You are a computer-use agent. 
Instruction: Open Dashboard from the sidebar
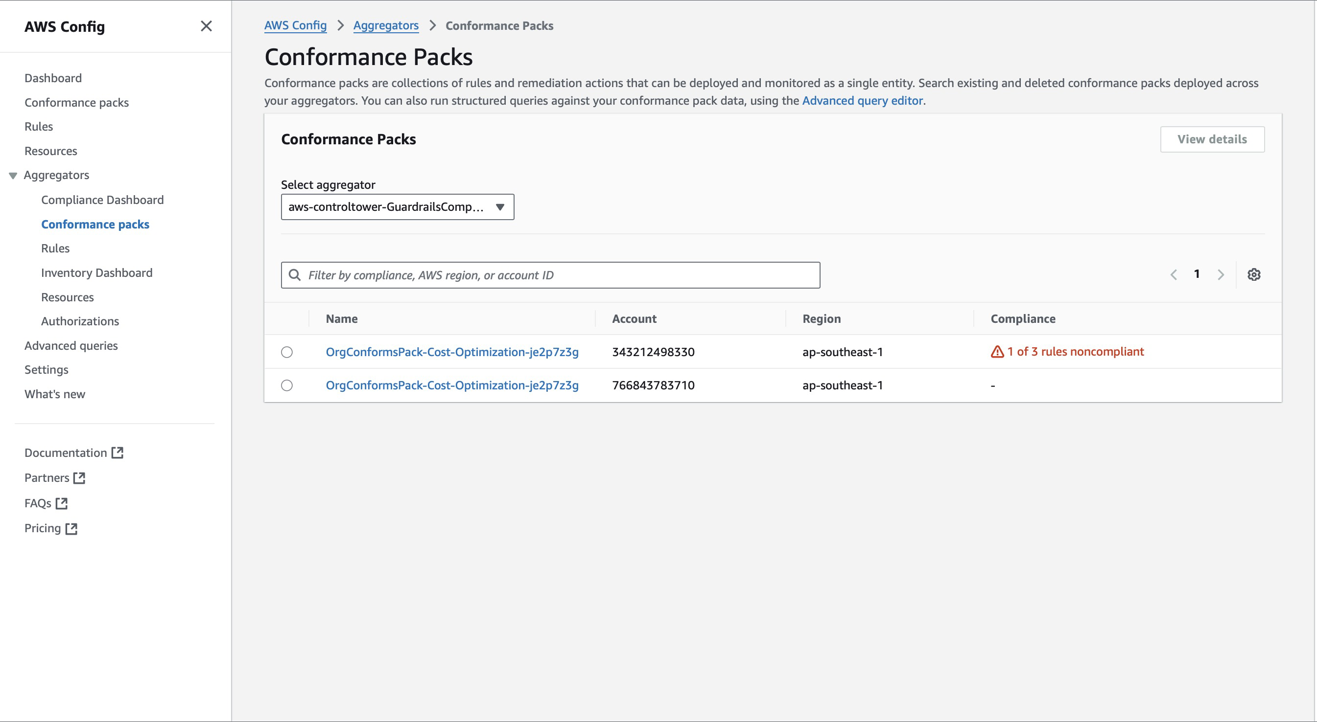pos(53,78)
